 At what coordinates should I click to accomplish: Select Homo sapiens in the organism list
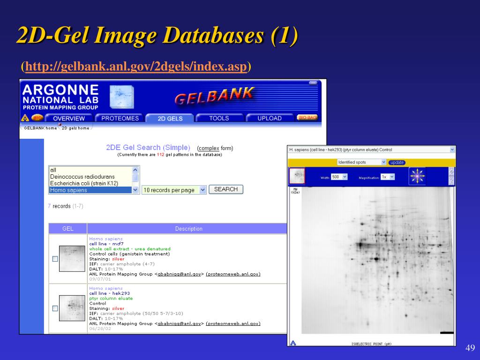click(90, 190)
